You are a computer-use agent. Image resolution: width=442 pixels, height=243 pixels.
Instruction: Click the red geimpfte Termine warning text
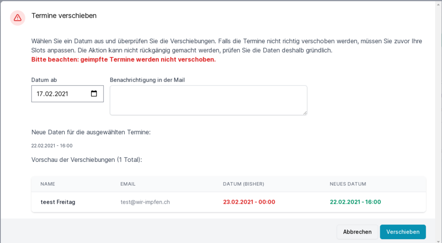(123, 60)
